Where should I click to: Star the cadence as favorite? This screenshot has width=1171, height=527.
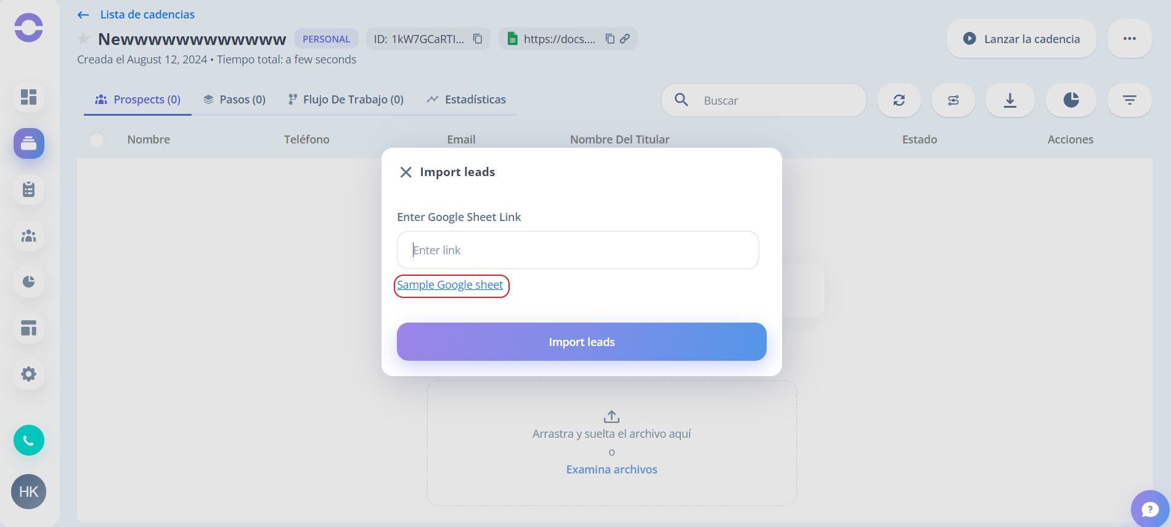(x=84, y=39)
